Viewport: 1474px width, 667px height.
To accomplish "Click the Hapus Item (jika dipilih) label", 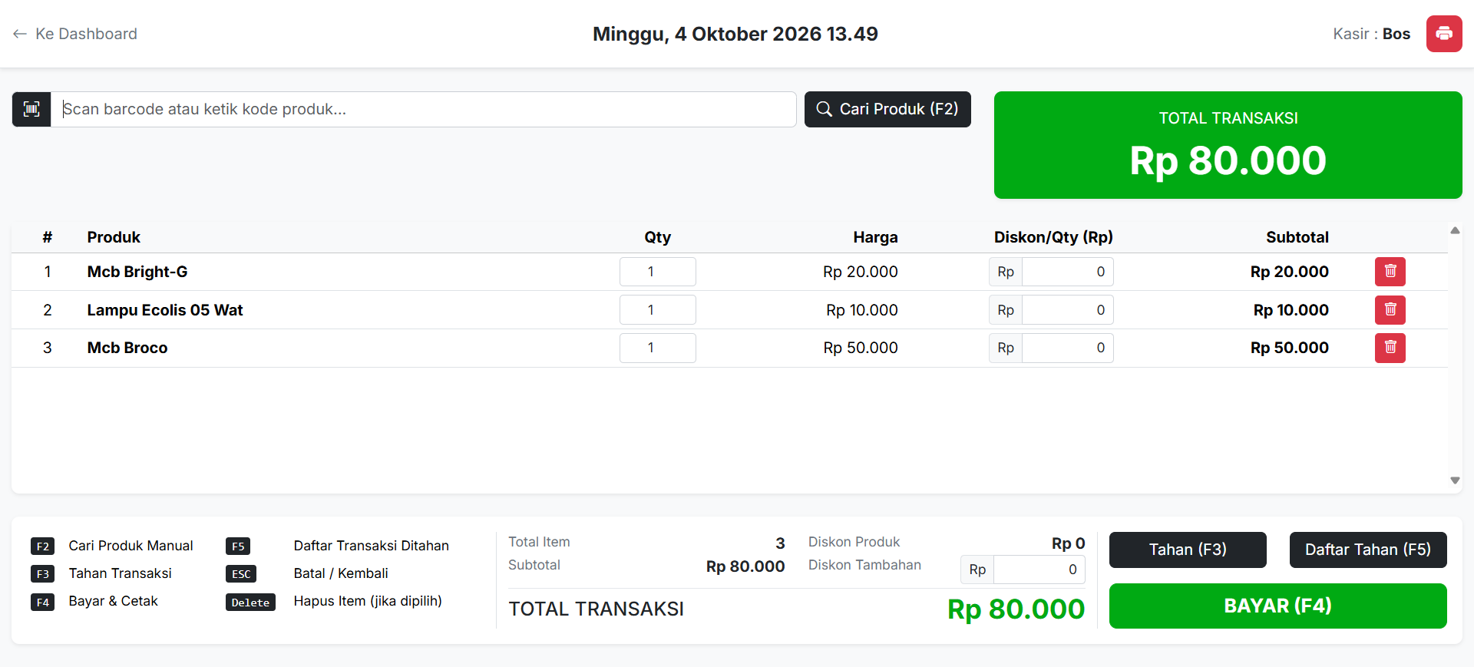I will pyautogui.click(x=368, y=601).
